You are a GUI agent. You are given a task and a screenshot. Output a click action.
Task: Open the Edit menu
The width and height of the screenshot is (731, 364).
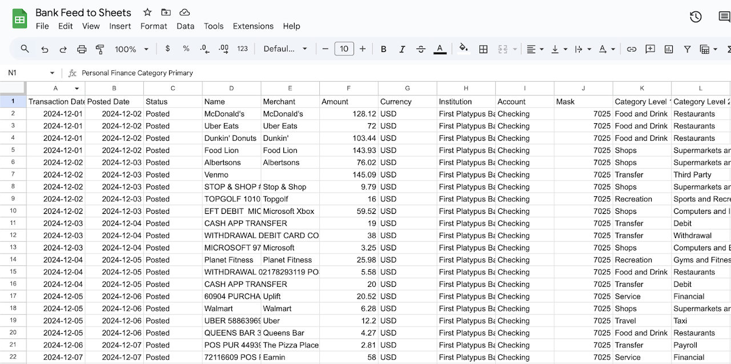click(x=66, y=26)
